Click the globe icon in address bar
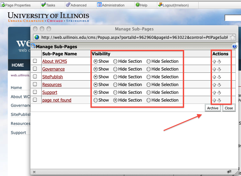The image size is (241, 176). tap(37, 37)
